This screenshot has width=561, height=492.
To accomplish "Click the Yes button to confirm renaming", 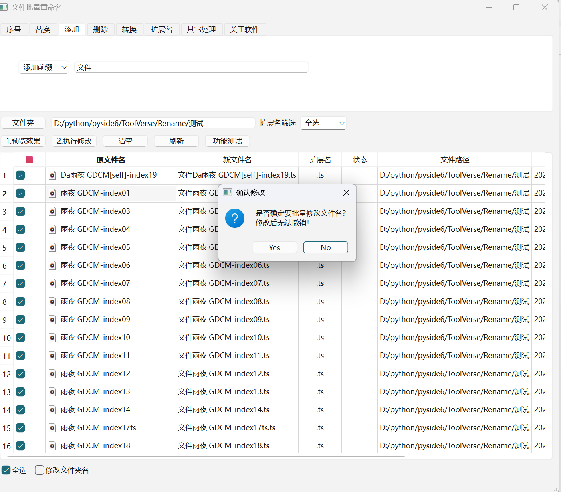I will (x=274, y=247).
